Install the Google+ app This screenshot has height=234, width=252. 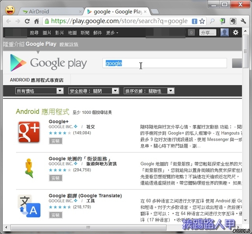(56, 141)
